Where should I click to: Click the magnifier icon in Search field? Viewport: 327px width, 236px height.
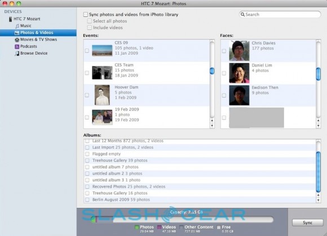pyautogui.click(x=242, y=15)
